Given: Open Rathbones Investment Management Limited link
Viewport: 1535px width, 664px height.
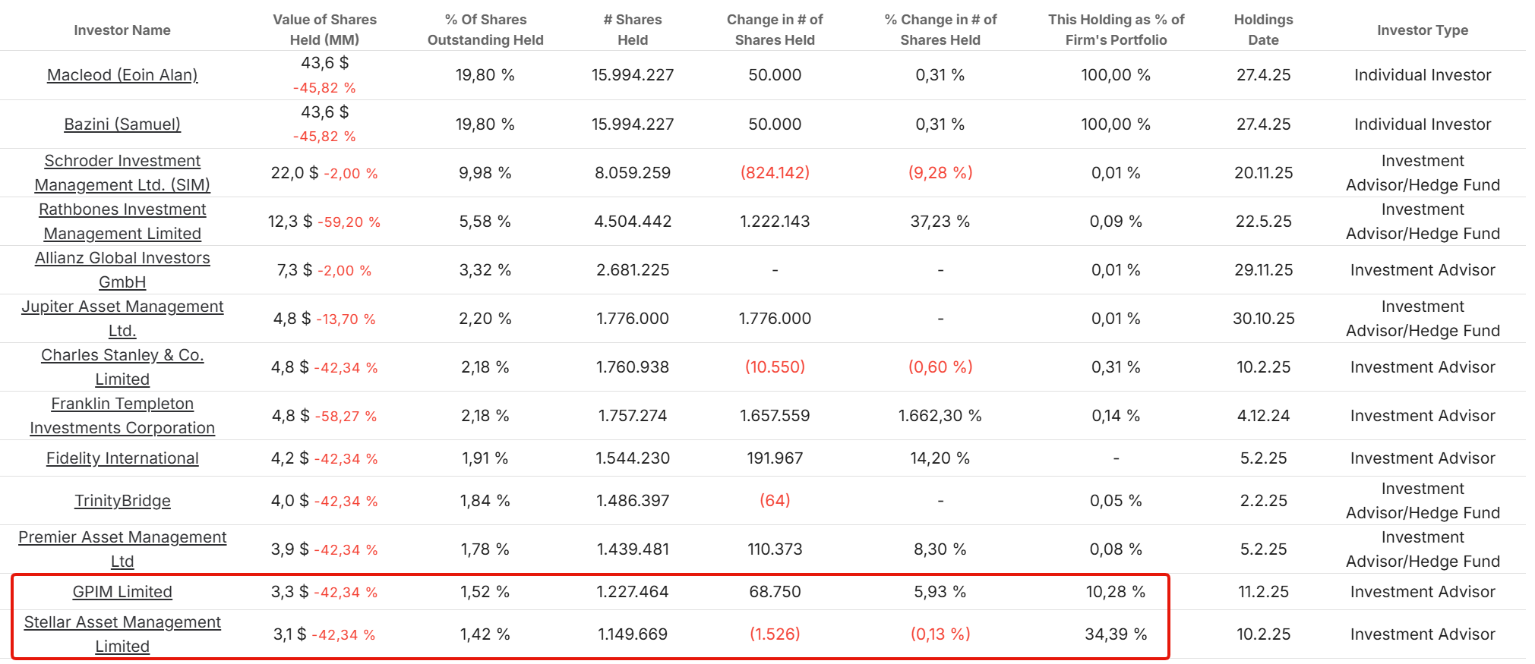Looking at the screenshot, I should [x=122, y=222].
